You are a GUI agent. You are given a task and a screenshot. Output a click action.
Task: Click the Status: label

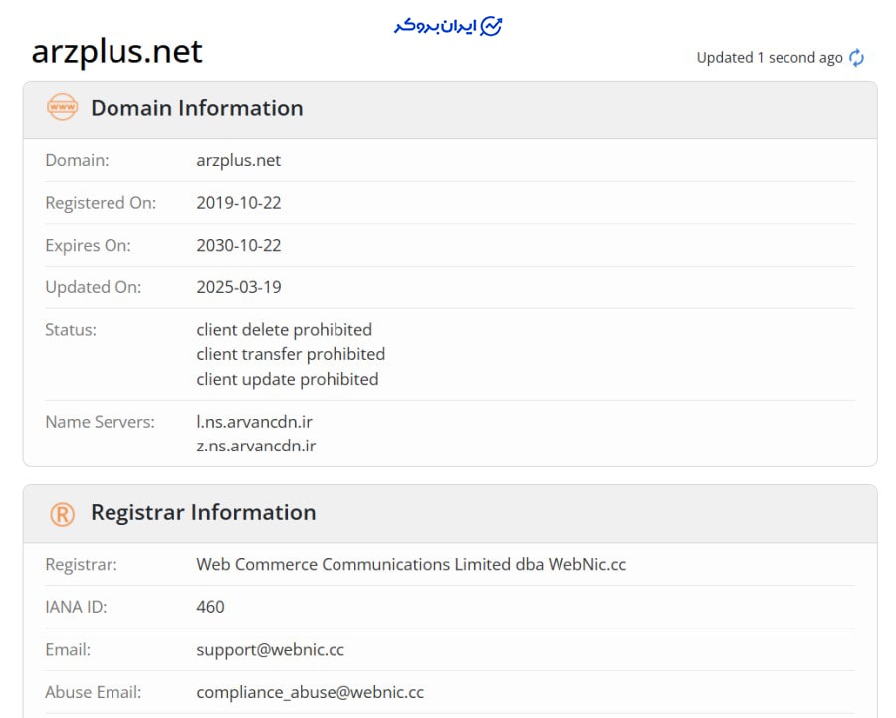(71, 329)
